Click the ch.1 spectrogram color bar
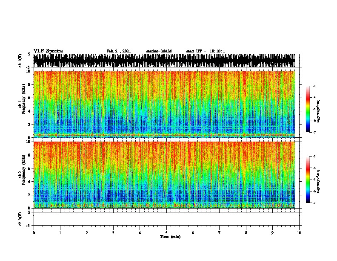 (308, 109)
